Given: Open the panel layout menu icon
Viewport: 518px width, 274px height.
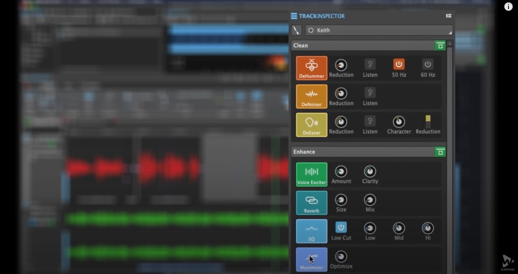Looking at the screenshot, I should click(x=449, y=16).
